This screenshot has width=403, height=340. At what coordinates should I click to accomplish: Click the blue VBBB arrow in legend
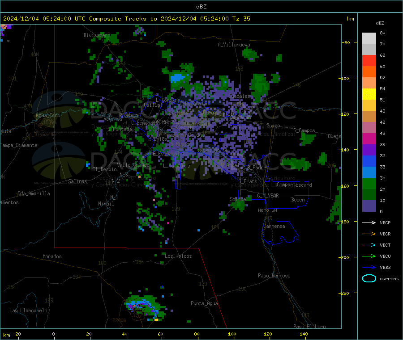[x=369, y=267]
